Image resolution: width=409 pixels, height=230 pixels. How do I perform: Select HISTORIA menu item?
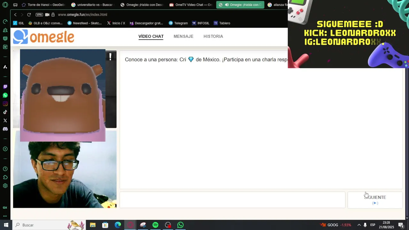pos(213,36)
